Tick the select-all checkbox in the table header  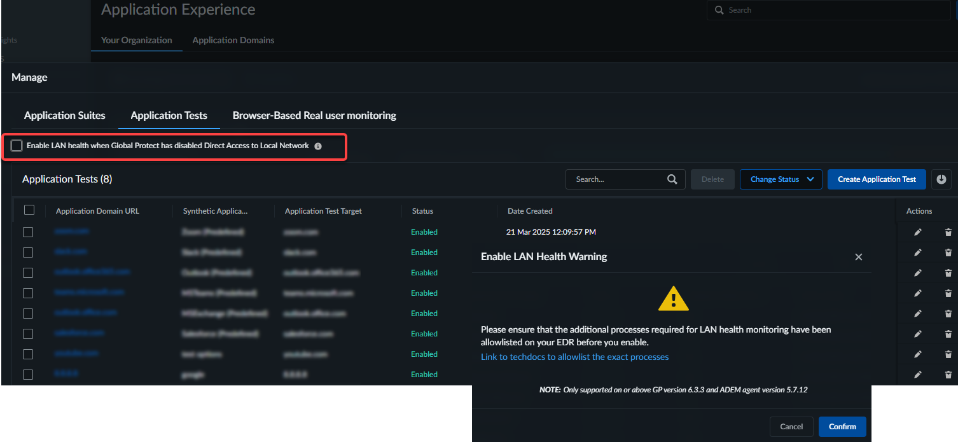pos(29,210)
